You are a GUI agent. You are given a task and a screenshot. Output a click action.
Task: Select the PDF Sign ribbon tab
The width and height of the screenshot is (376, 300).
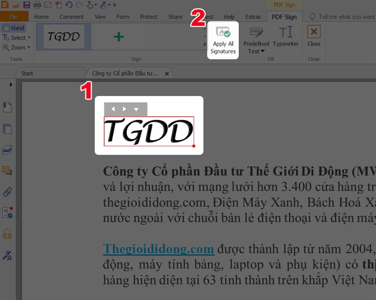click(284, 17)
